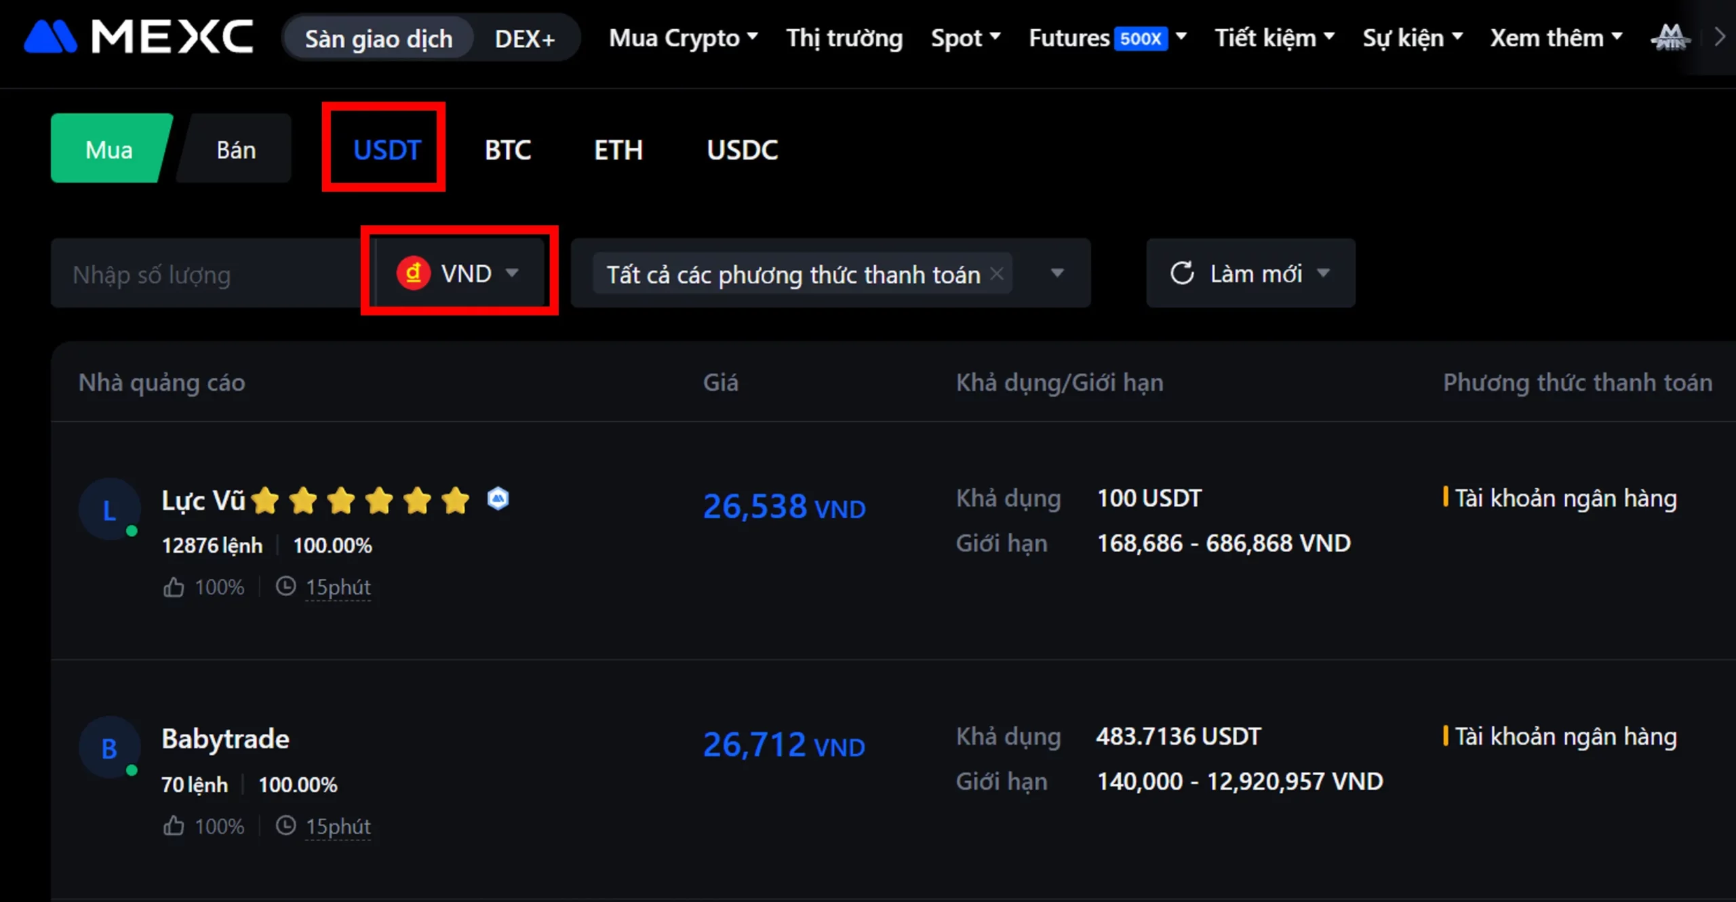
Task: Click limit 168,686 - 686,868 VND
Action: (x=1224, y=543)
